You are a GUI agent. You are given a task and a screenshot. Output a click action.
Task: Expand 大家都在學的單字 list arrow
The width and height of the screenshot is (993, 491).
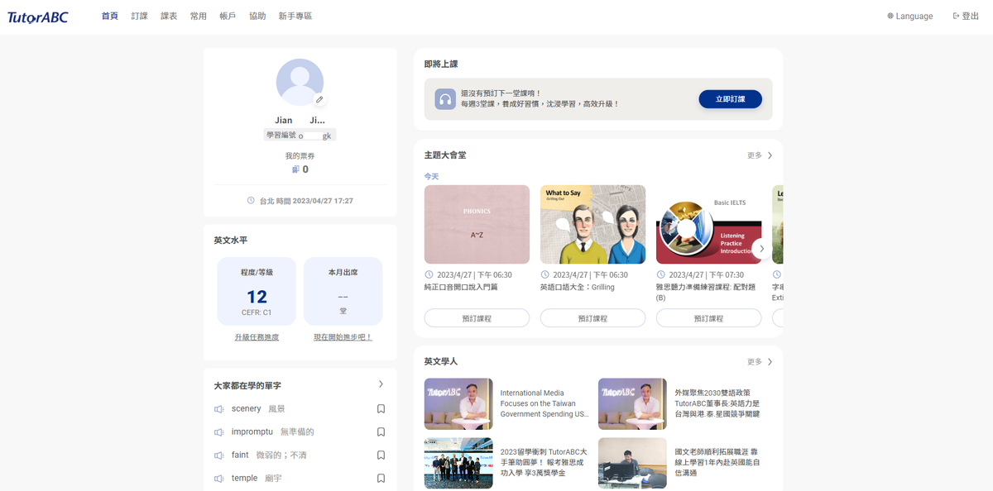tap(381, 384)
